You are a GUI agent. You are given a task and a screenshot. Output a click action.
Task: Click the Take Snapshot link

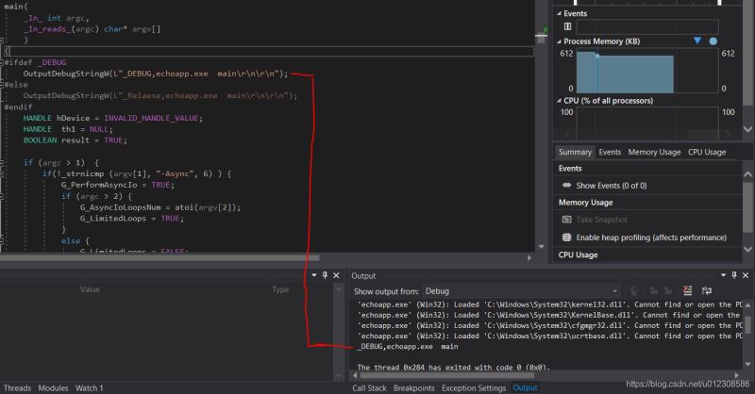[602, 220]
